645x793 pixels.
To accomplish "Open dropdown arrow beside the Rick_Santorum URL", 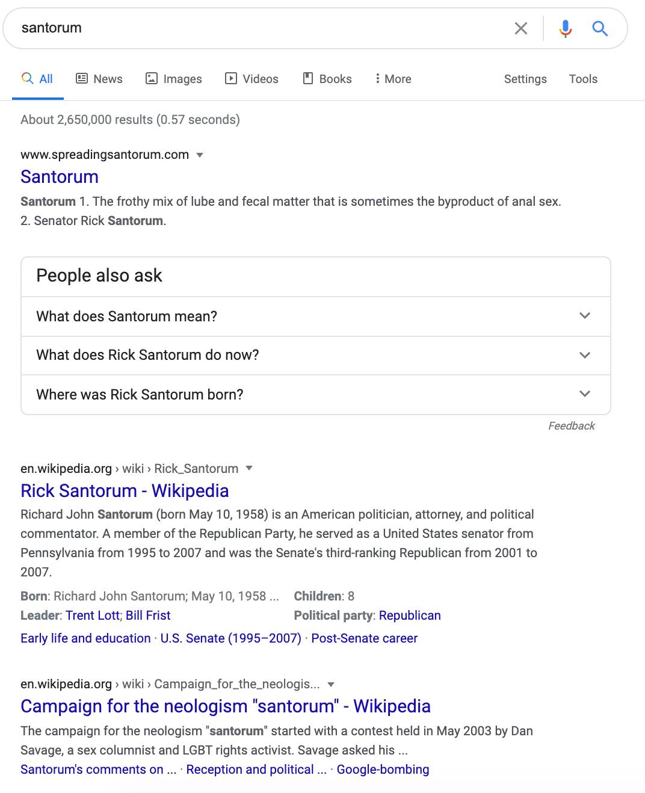I will tap(250, 469).
